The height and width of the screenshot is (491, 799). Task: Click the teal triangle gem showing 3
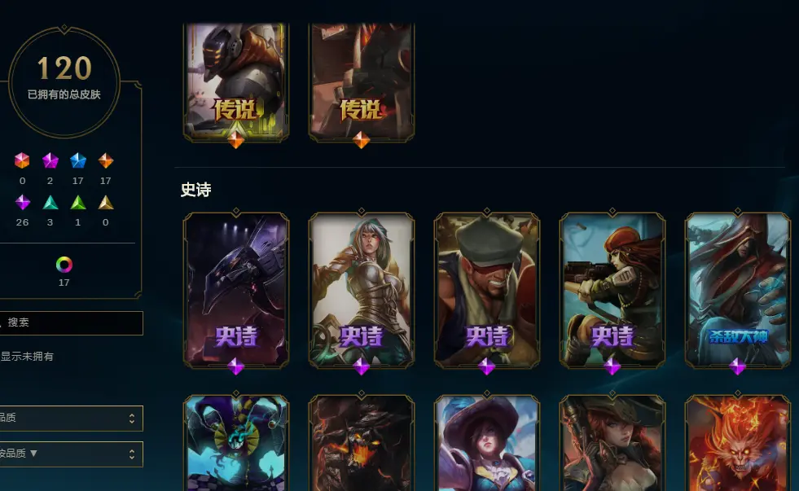click(x=50, y=203)
